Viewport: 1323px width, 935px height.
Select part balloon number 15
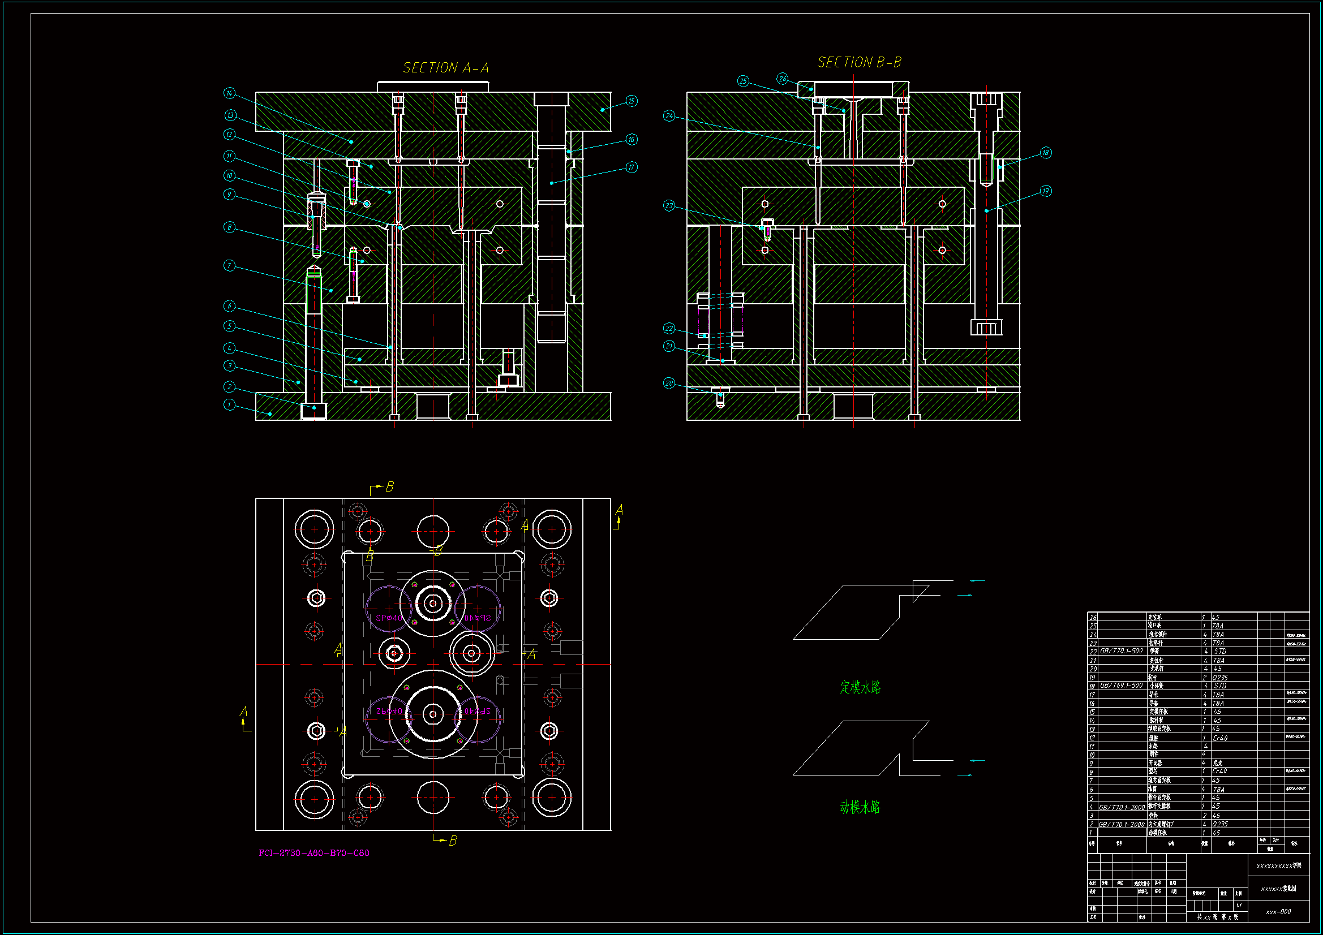(632, 101)
